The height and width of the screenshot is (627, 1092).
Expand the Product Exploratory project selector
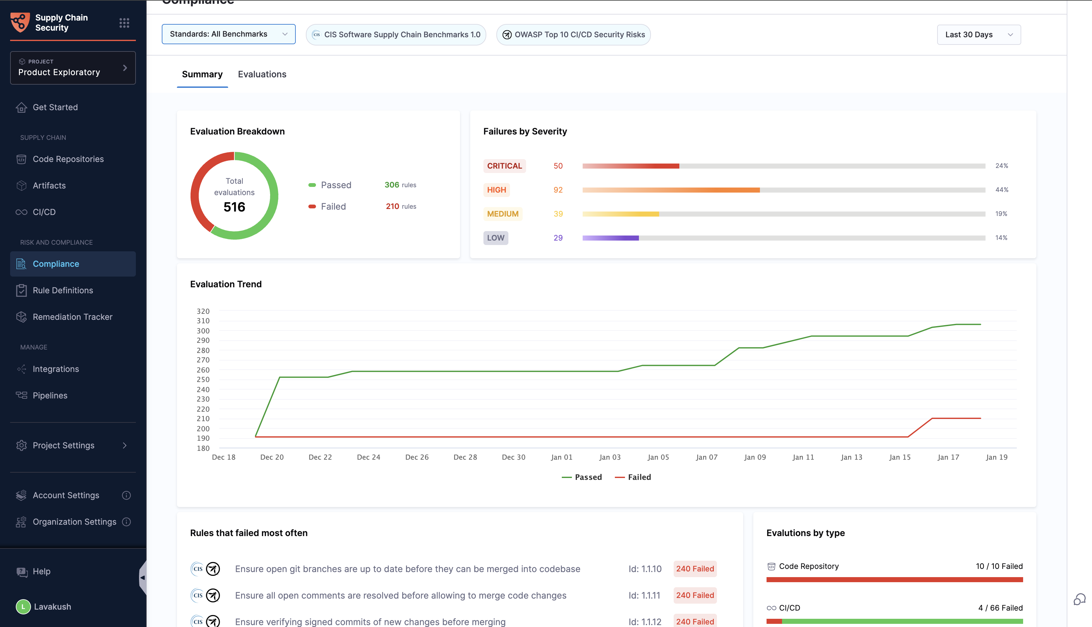[x=73, y=68]
